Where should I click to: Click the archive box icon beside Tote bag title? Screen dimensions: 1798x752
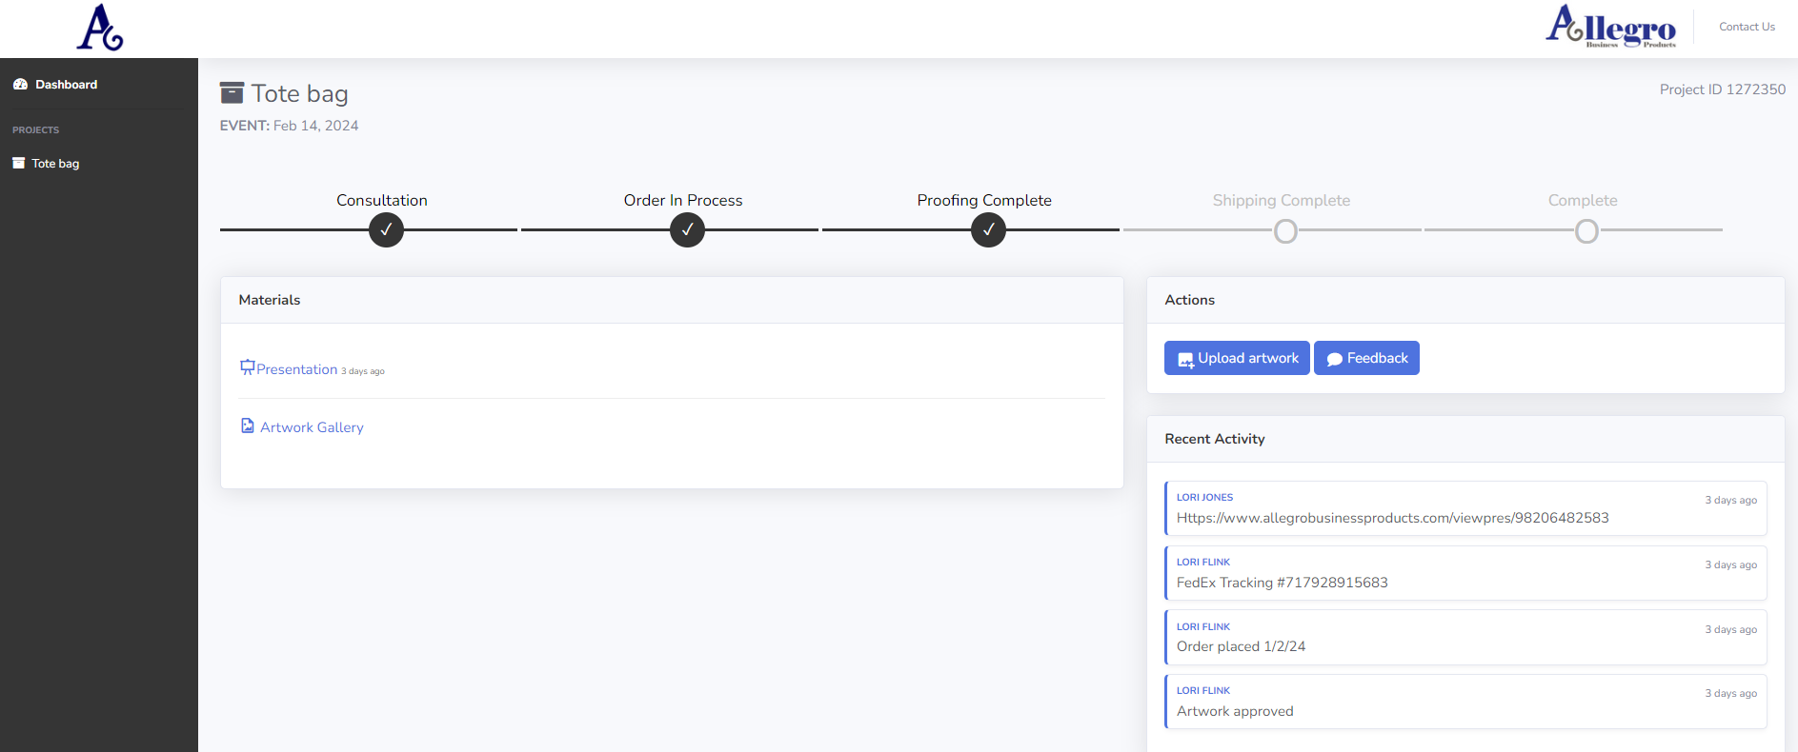coord(232,93)
